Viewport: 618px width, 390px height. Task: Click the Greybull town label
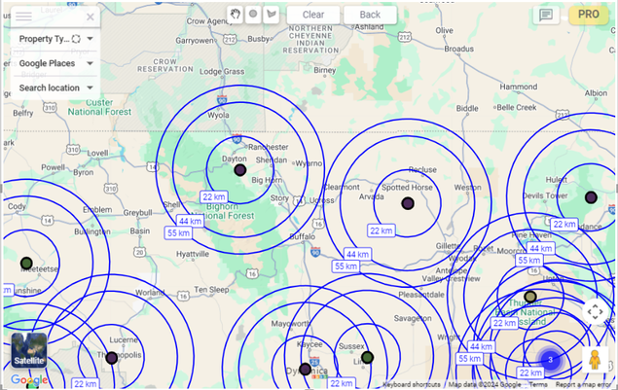(137, 213)
